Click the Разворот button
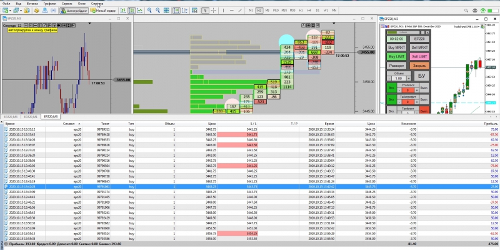 (x=396, y=66)
